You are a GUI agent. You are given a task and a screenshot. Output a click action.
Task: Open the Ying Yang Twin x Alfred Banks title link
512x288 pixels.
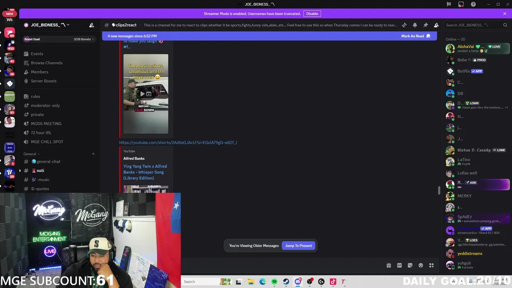145,172
